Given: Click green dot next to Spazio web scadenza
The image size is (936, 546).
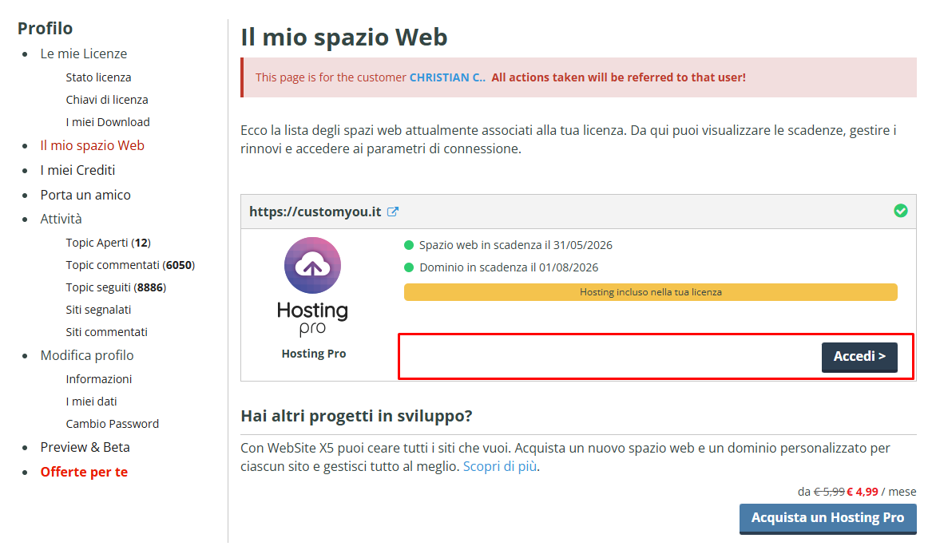Looking at the screenshot, I should point(409,245).
